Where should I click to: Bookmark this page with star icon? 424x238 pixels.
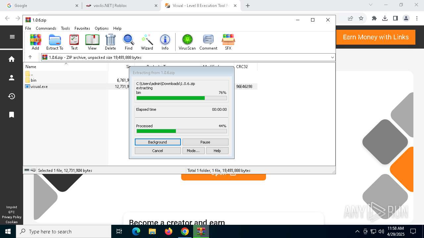coord(361,19)
